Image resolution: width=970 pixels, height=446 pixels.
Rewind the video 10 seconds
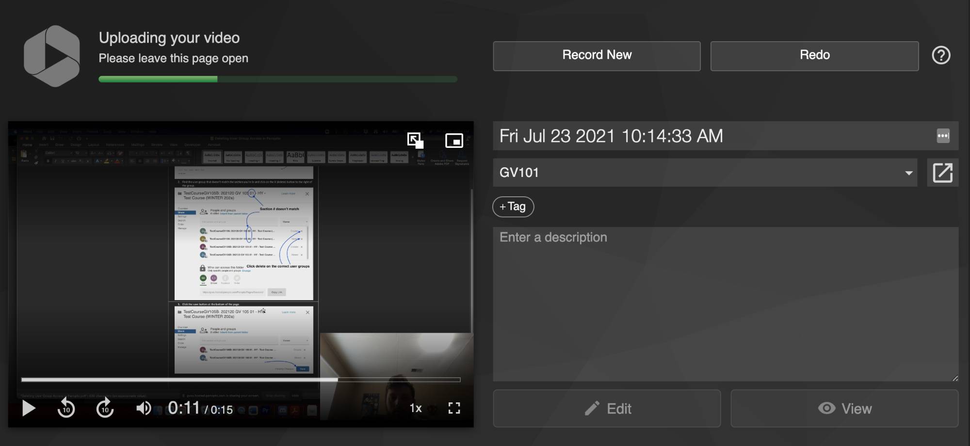click(66, 408)
